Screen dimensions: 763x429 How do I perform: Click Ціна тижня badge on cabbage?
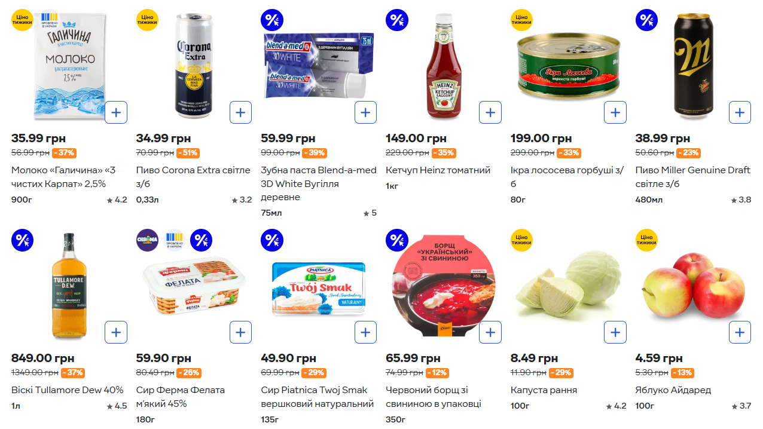pos(521,240)
